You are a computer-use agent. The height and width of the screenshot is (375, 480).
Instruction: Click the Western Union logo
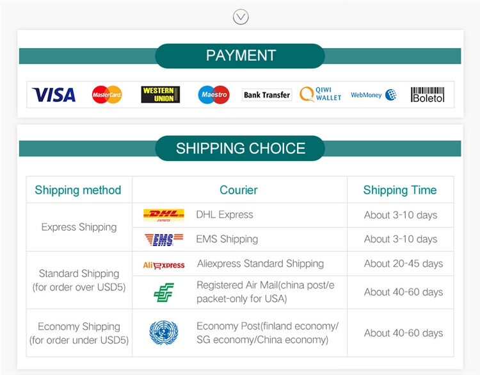pyautogui.click(x=160, y=95)
